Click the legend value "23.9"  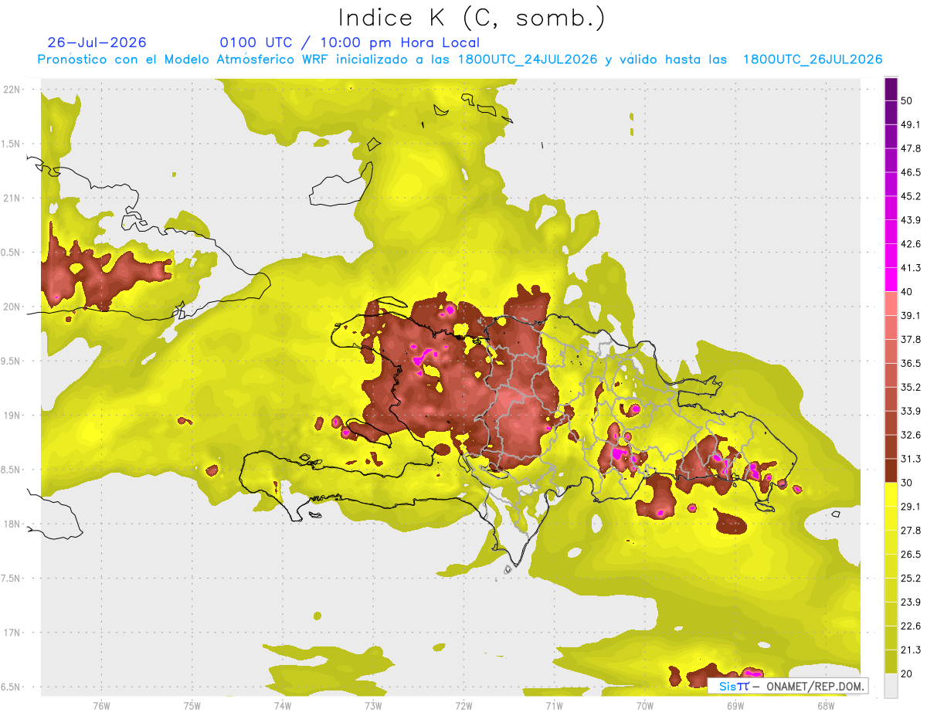(911, 602)
